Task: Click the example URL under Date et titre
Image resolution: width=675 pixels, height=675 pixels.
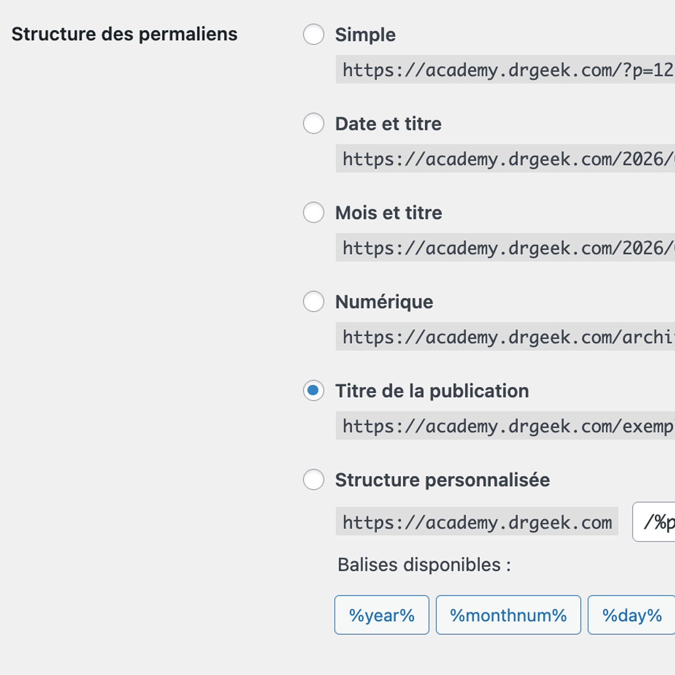Action: (x=506, y=159)
